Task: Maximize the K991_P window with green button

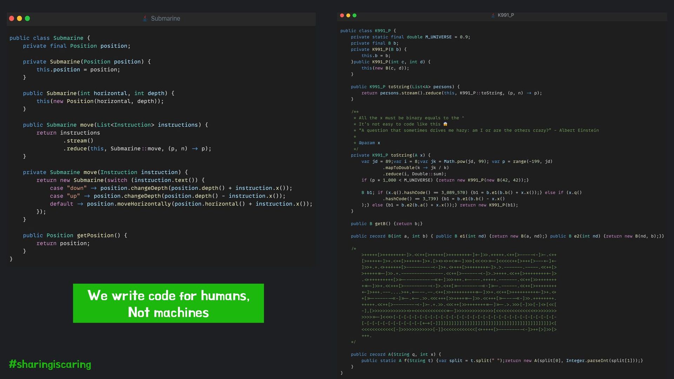Action: click(x=355, y=15)
